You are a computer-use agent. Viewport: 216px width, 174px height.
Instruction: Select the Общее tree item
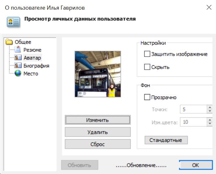tap(23, 42)
